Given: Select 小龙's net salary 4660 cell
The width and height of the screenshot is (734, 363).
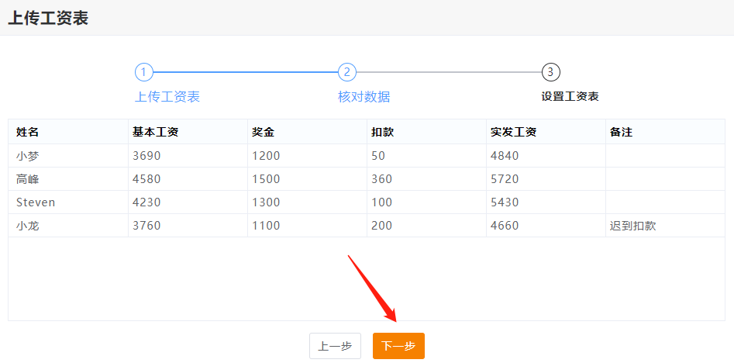Looking at the screenshot, I should (505, 226).
